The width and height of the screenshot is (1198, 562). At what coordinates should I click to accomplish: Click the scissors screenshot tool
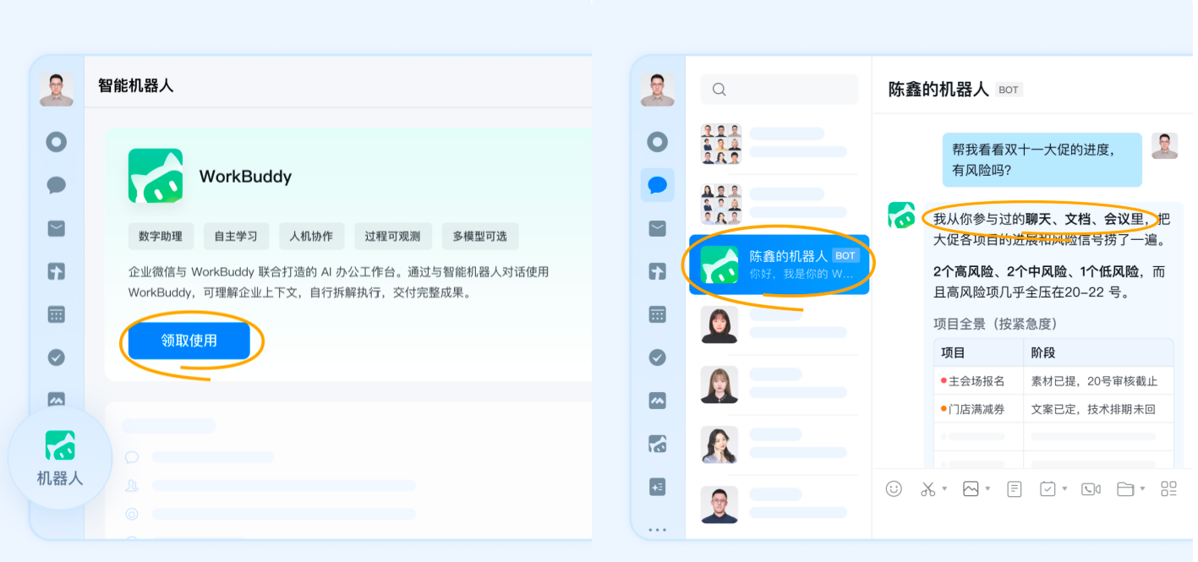[x=928, y=488]
